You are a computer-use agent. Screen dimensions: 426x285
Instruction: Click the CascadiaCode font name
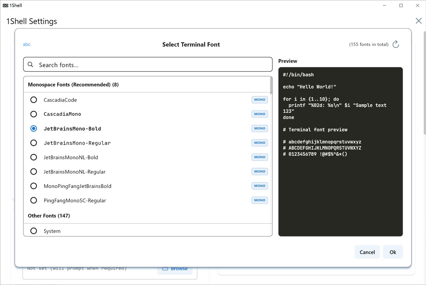(x=60, y=100)
